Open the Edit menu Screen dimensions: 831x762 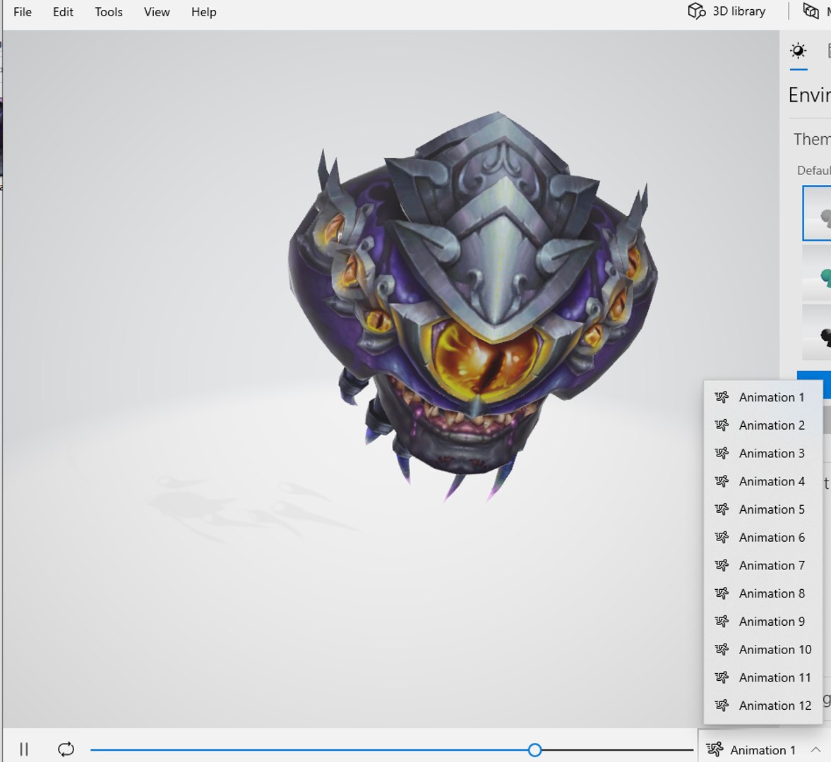coord(63,12)
